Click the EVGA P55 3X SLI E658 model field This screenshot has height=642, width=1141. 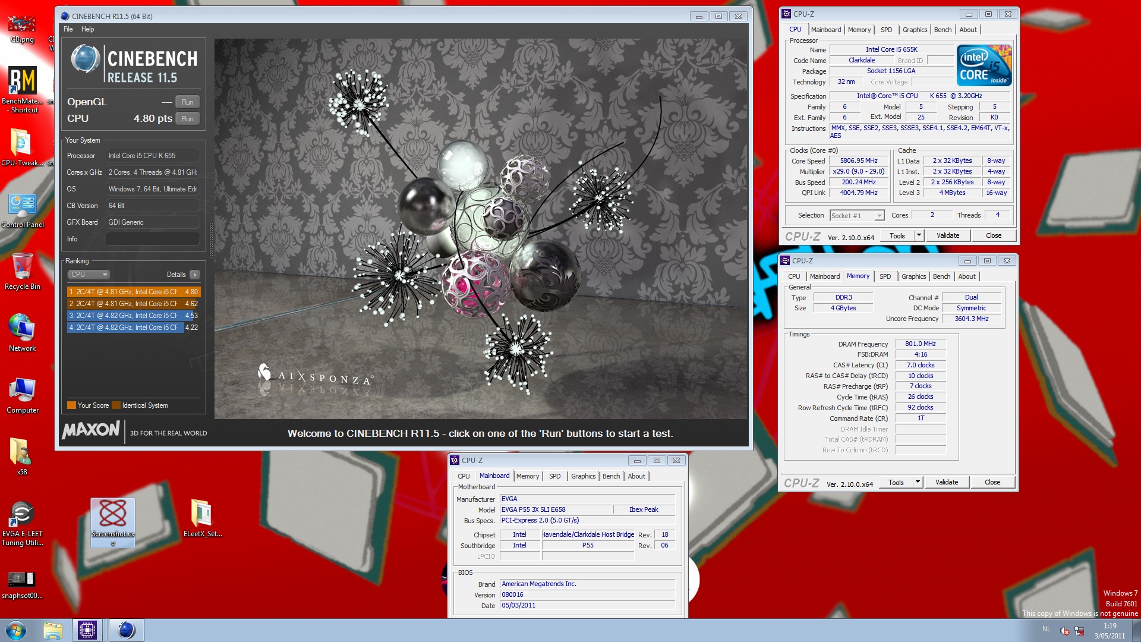pyautogui.click(x=556, y=510)
